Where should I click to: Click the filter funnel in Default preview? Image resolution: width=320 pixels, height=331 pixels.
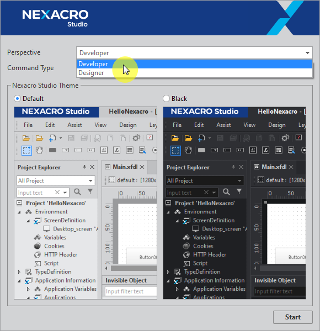(90, 191)
